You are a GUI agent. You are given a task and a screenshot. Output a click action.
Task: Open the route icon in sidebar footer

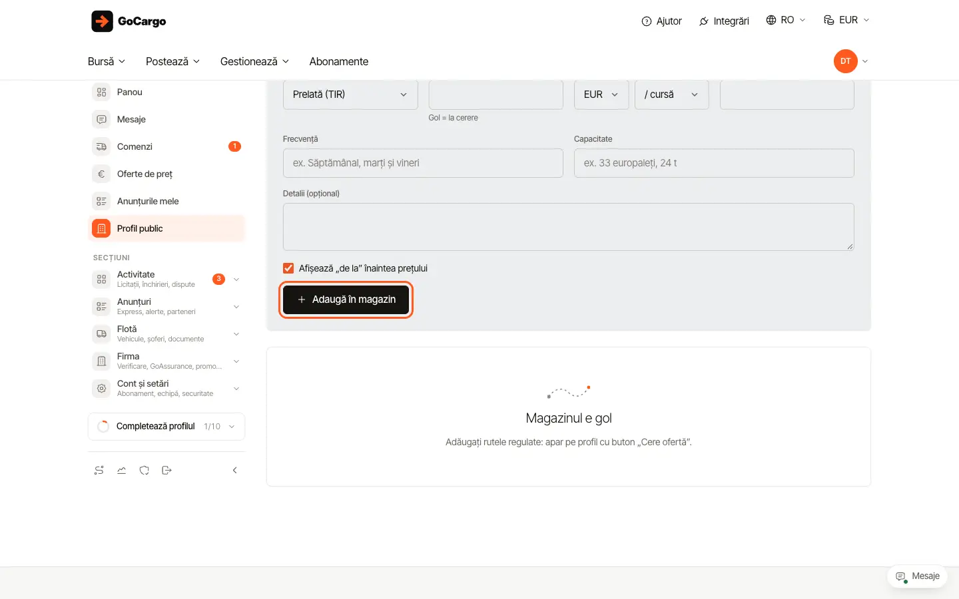click(99, 471)
